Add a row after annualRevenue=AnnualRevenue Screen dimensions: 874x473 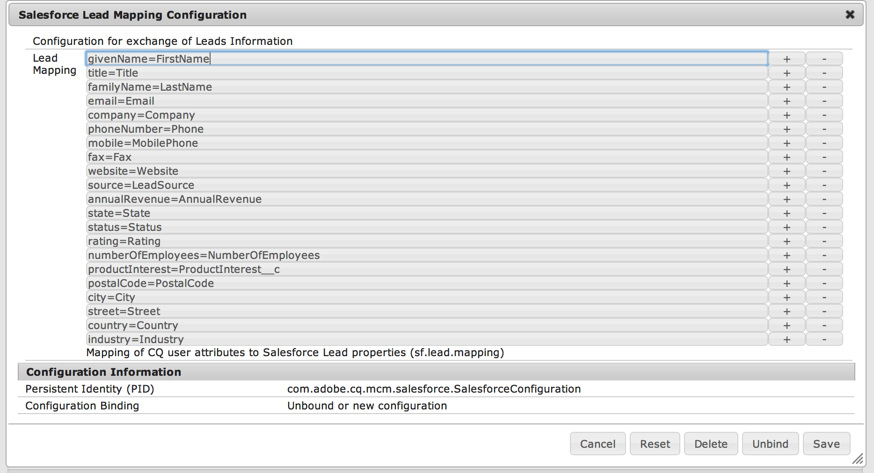[x=787, y=199]
